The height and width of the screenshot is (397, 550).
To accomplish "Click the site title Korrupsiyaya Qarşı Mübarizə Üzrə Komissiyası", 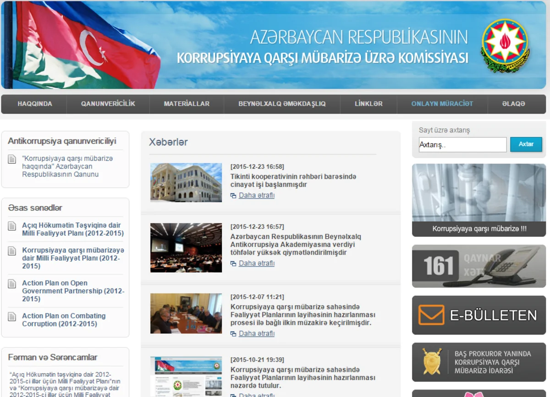I will pos(323,59).
